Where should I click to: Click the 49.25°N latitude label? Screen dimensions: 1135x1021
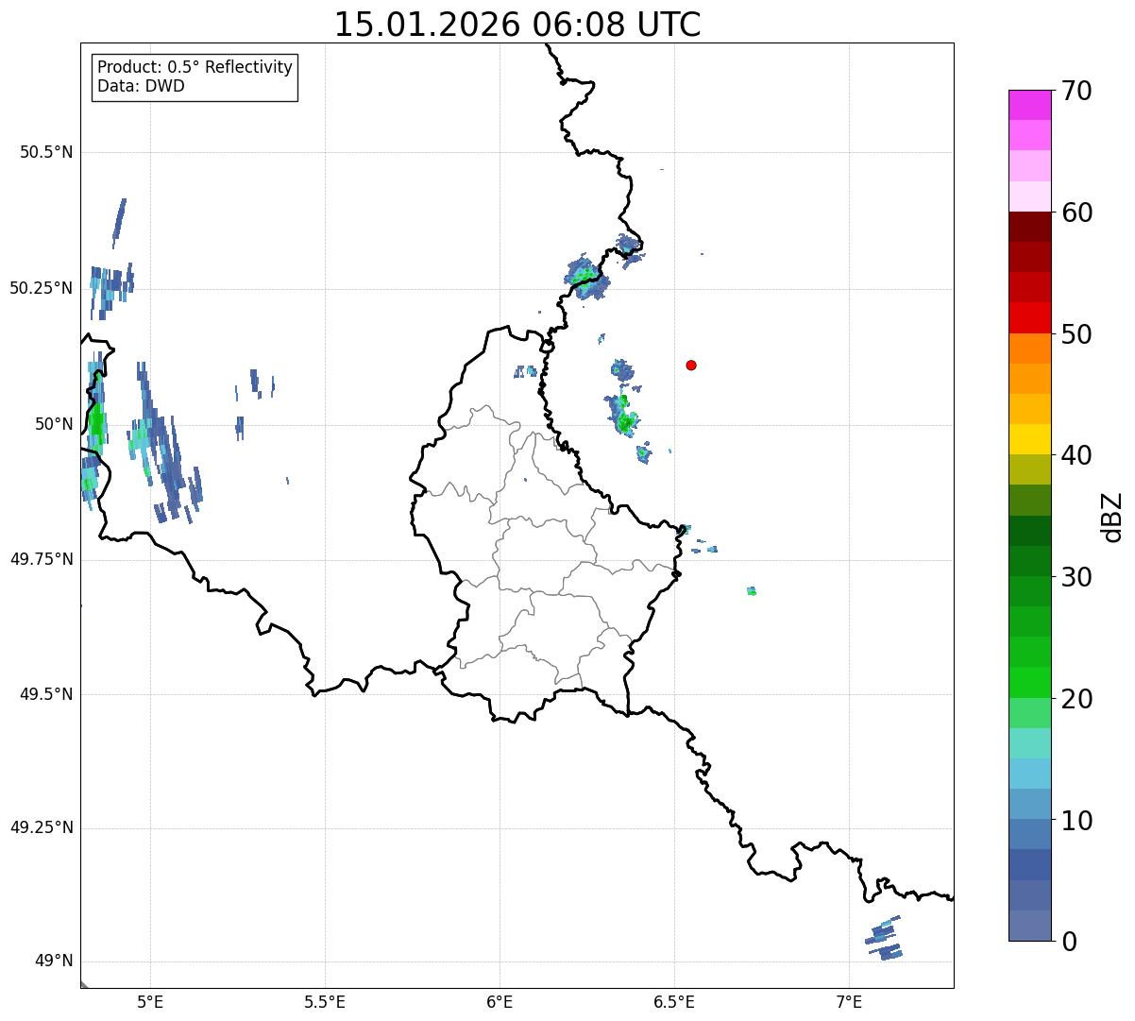41,828
